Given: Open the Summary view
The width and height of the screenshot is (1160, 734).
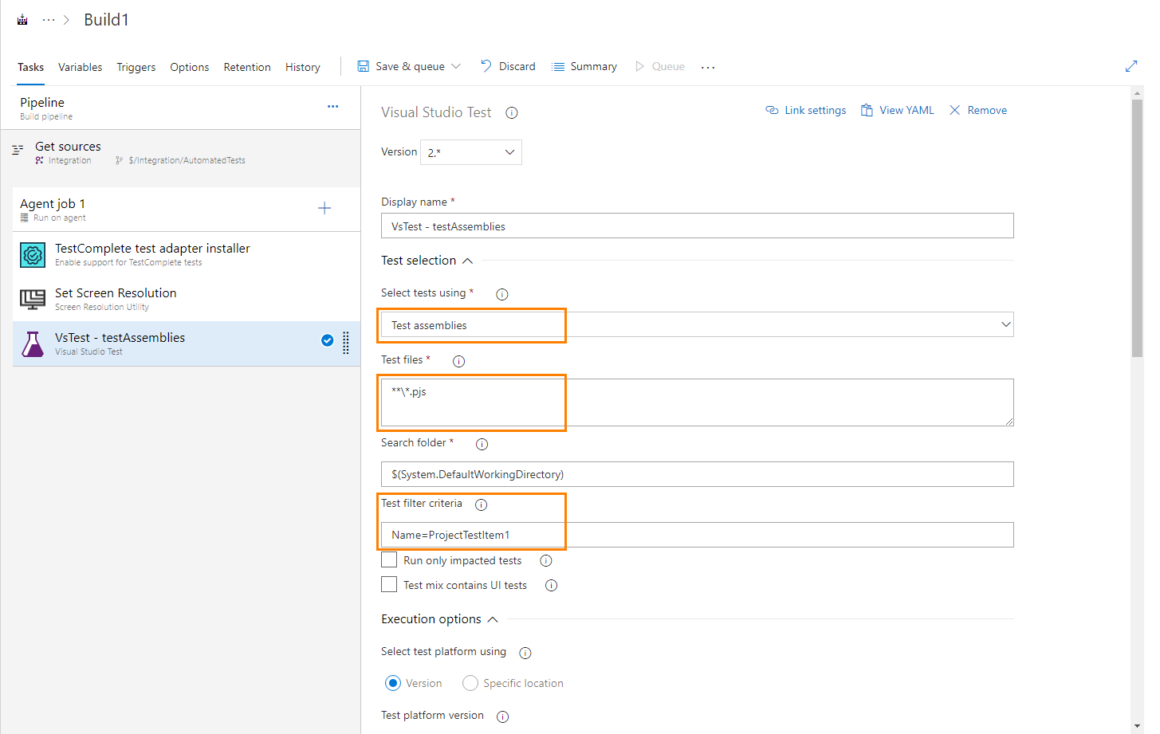Looking at the screenshot, I should point(584,66).
